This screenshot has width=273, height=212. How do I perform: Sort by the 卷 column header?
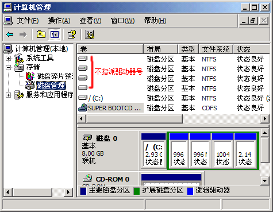click(110, 49)
